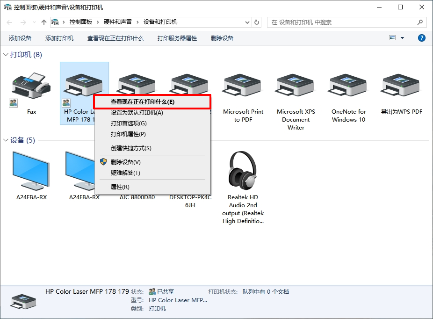This screenshot has width=433, height=319.
Task: Click the forward navigation arrow
Action: pos(23,22)
